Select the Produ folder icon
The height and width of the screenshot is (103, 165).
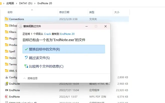click(7, 45)
